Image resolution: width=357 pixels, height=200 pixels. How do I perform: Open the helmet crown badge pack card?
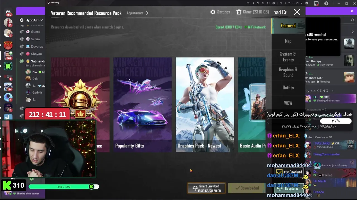(x=80, y=105)
